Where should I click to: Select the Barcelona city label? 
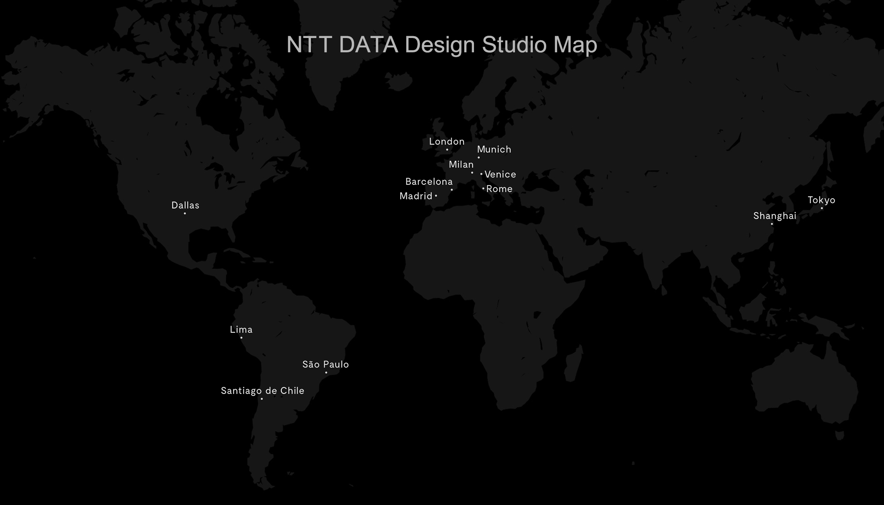coord(429,182)
